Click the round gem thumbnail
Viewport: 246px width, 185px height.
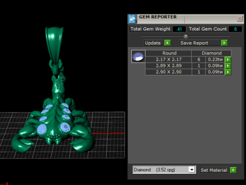(138, 57)
